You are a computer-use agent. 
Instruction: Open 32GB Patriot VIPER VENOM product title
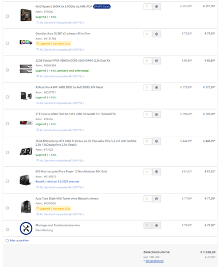pyautogui.click(x=73, y=61)
